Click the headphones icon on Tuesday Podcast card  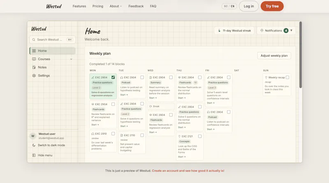click(x=121, y=78)
